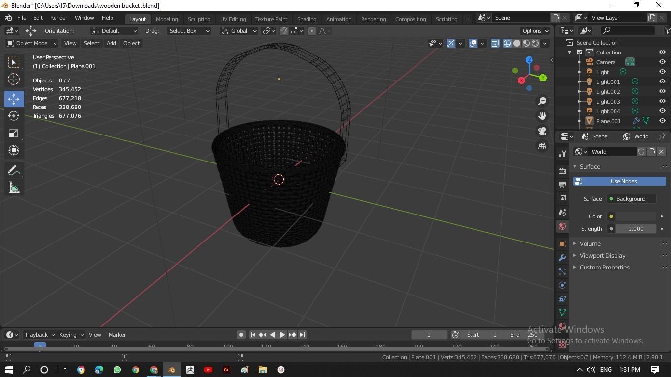Toggle camera view with camera icon
This screenshot has width=671, height=377.
coord(542,131)
